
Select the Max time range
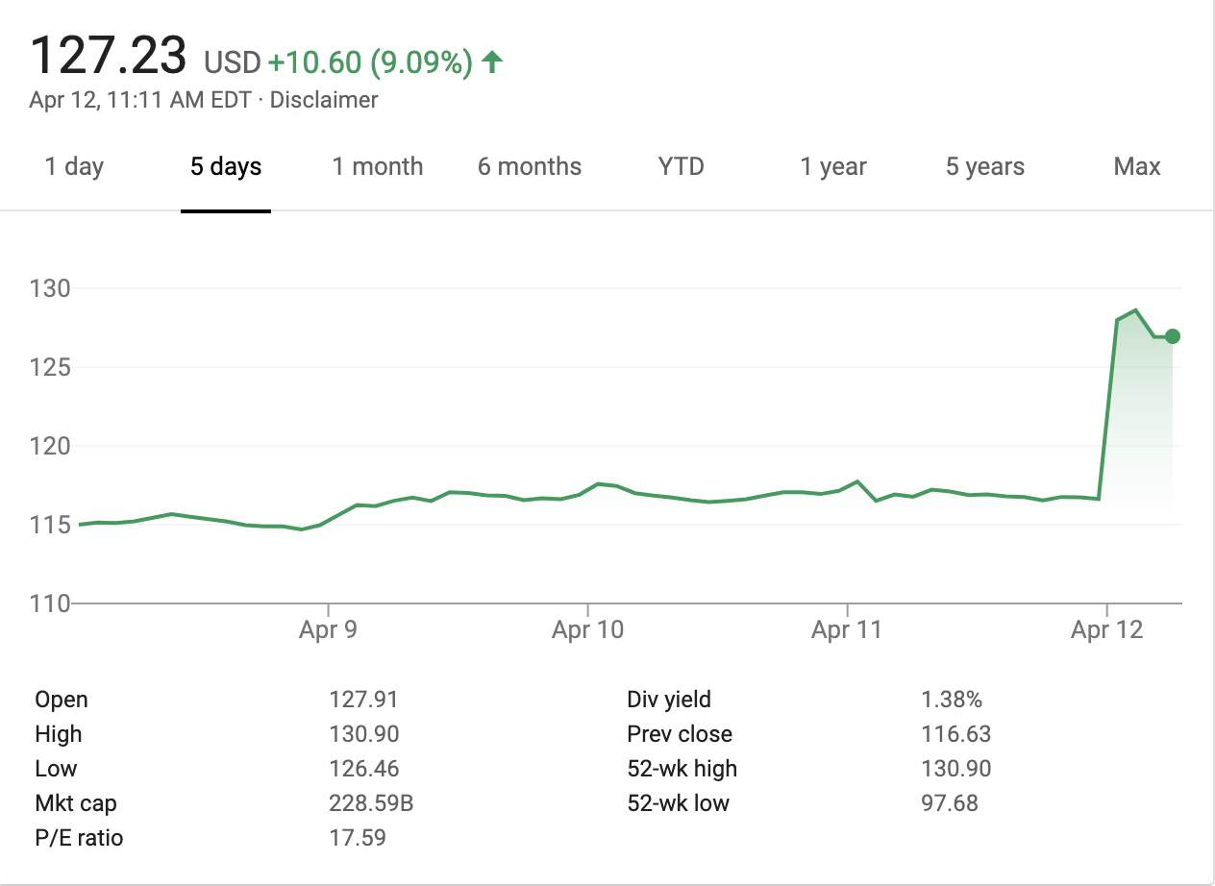click(1137, 167)
